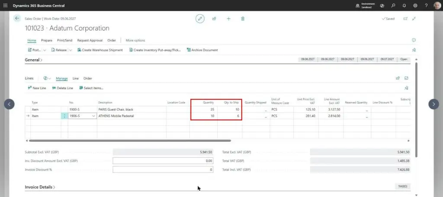Expand the Lines part to full view
The height and width of the screenshot is (197, 443).
pos(407,78)
